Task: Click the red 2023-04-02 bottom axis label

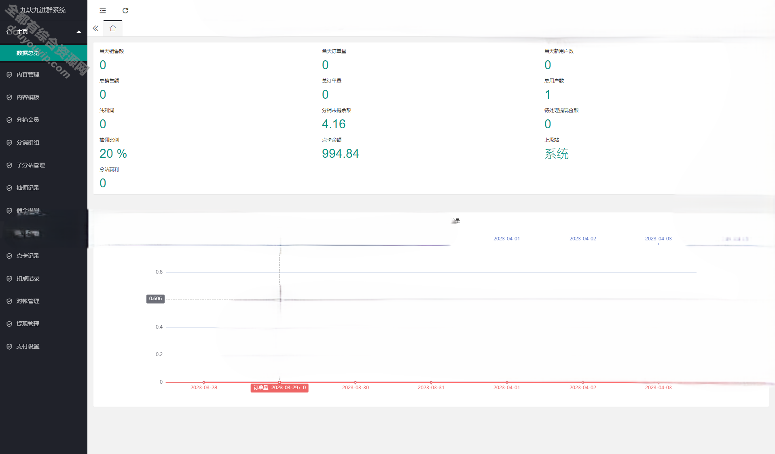Action: point(583,388)
